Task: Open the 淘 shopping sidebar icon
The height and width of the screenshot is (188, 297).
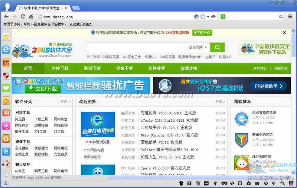Action: pos(6,113)
